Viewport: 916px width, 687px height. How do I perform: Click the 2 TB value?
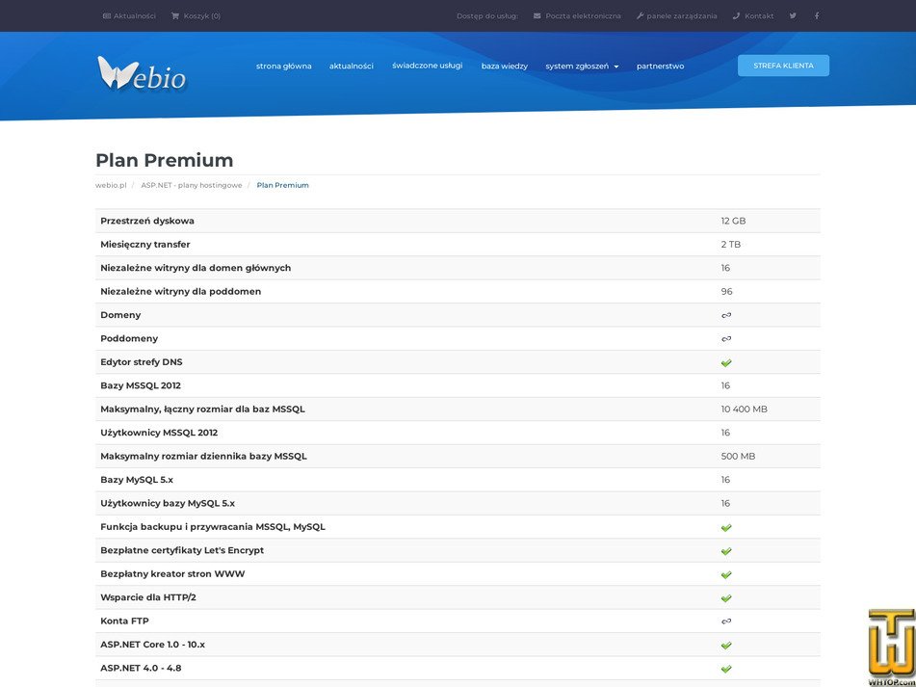(731, 244)
